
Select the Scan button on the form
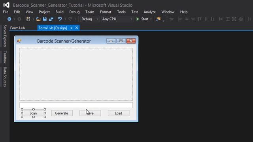[x=33, y=113]
